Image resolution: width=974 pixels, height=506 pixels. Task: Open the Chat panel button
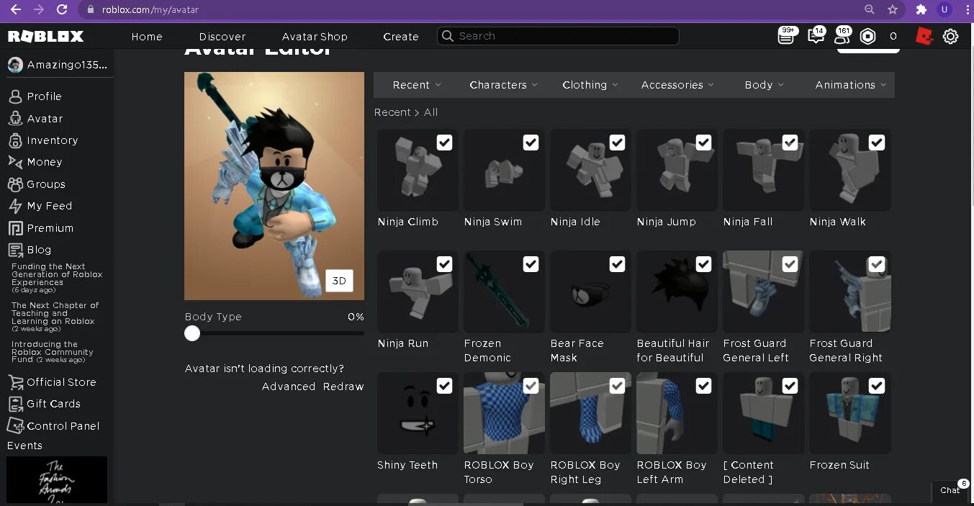click(x=950, y=490)
